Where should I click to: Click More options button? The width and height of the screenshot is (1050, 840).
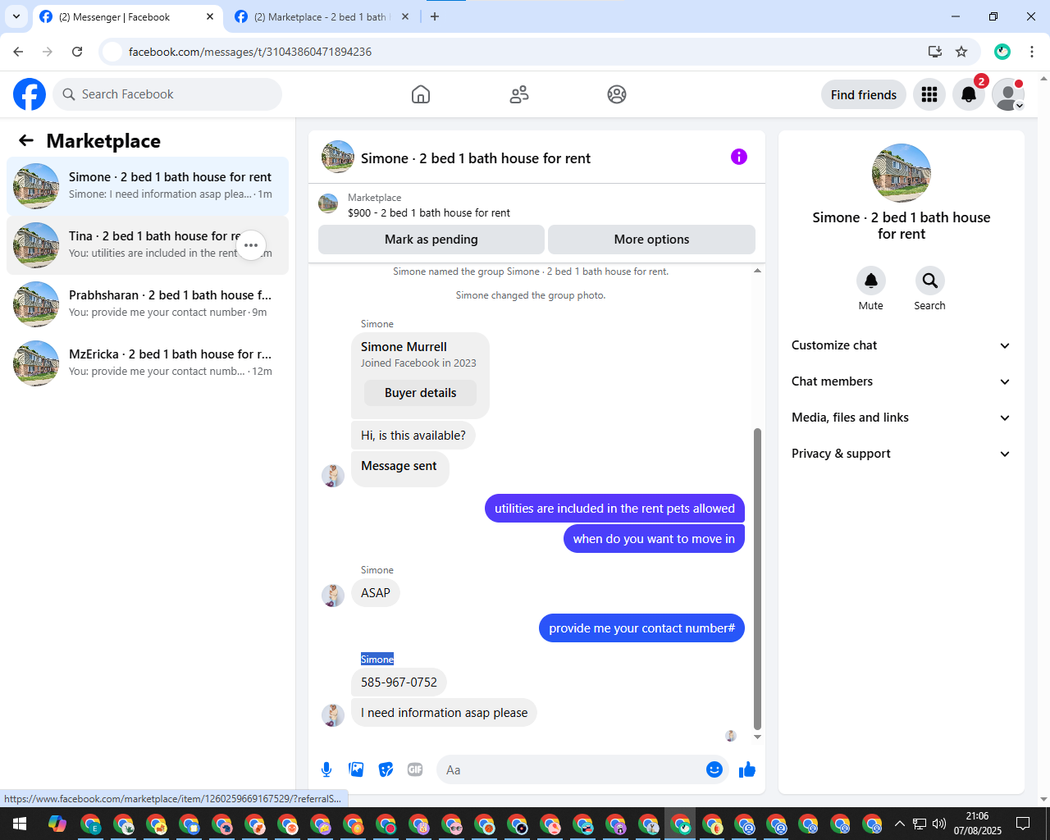point(651,240)
